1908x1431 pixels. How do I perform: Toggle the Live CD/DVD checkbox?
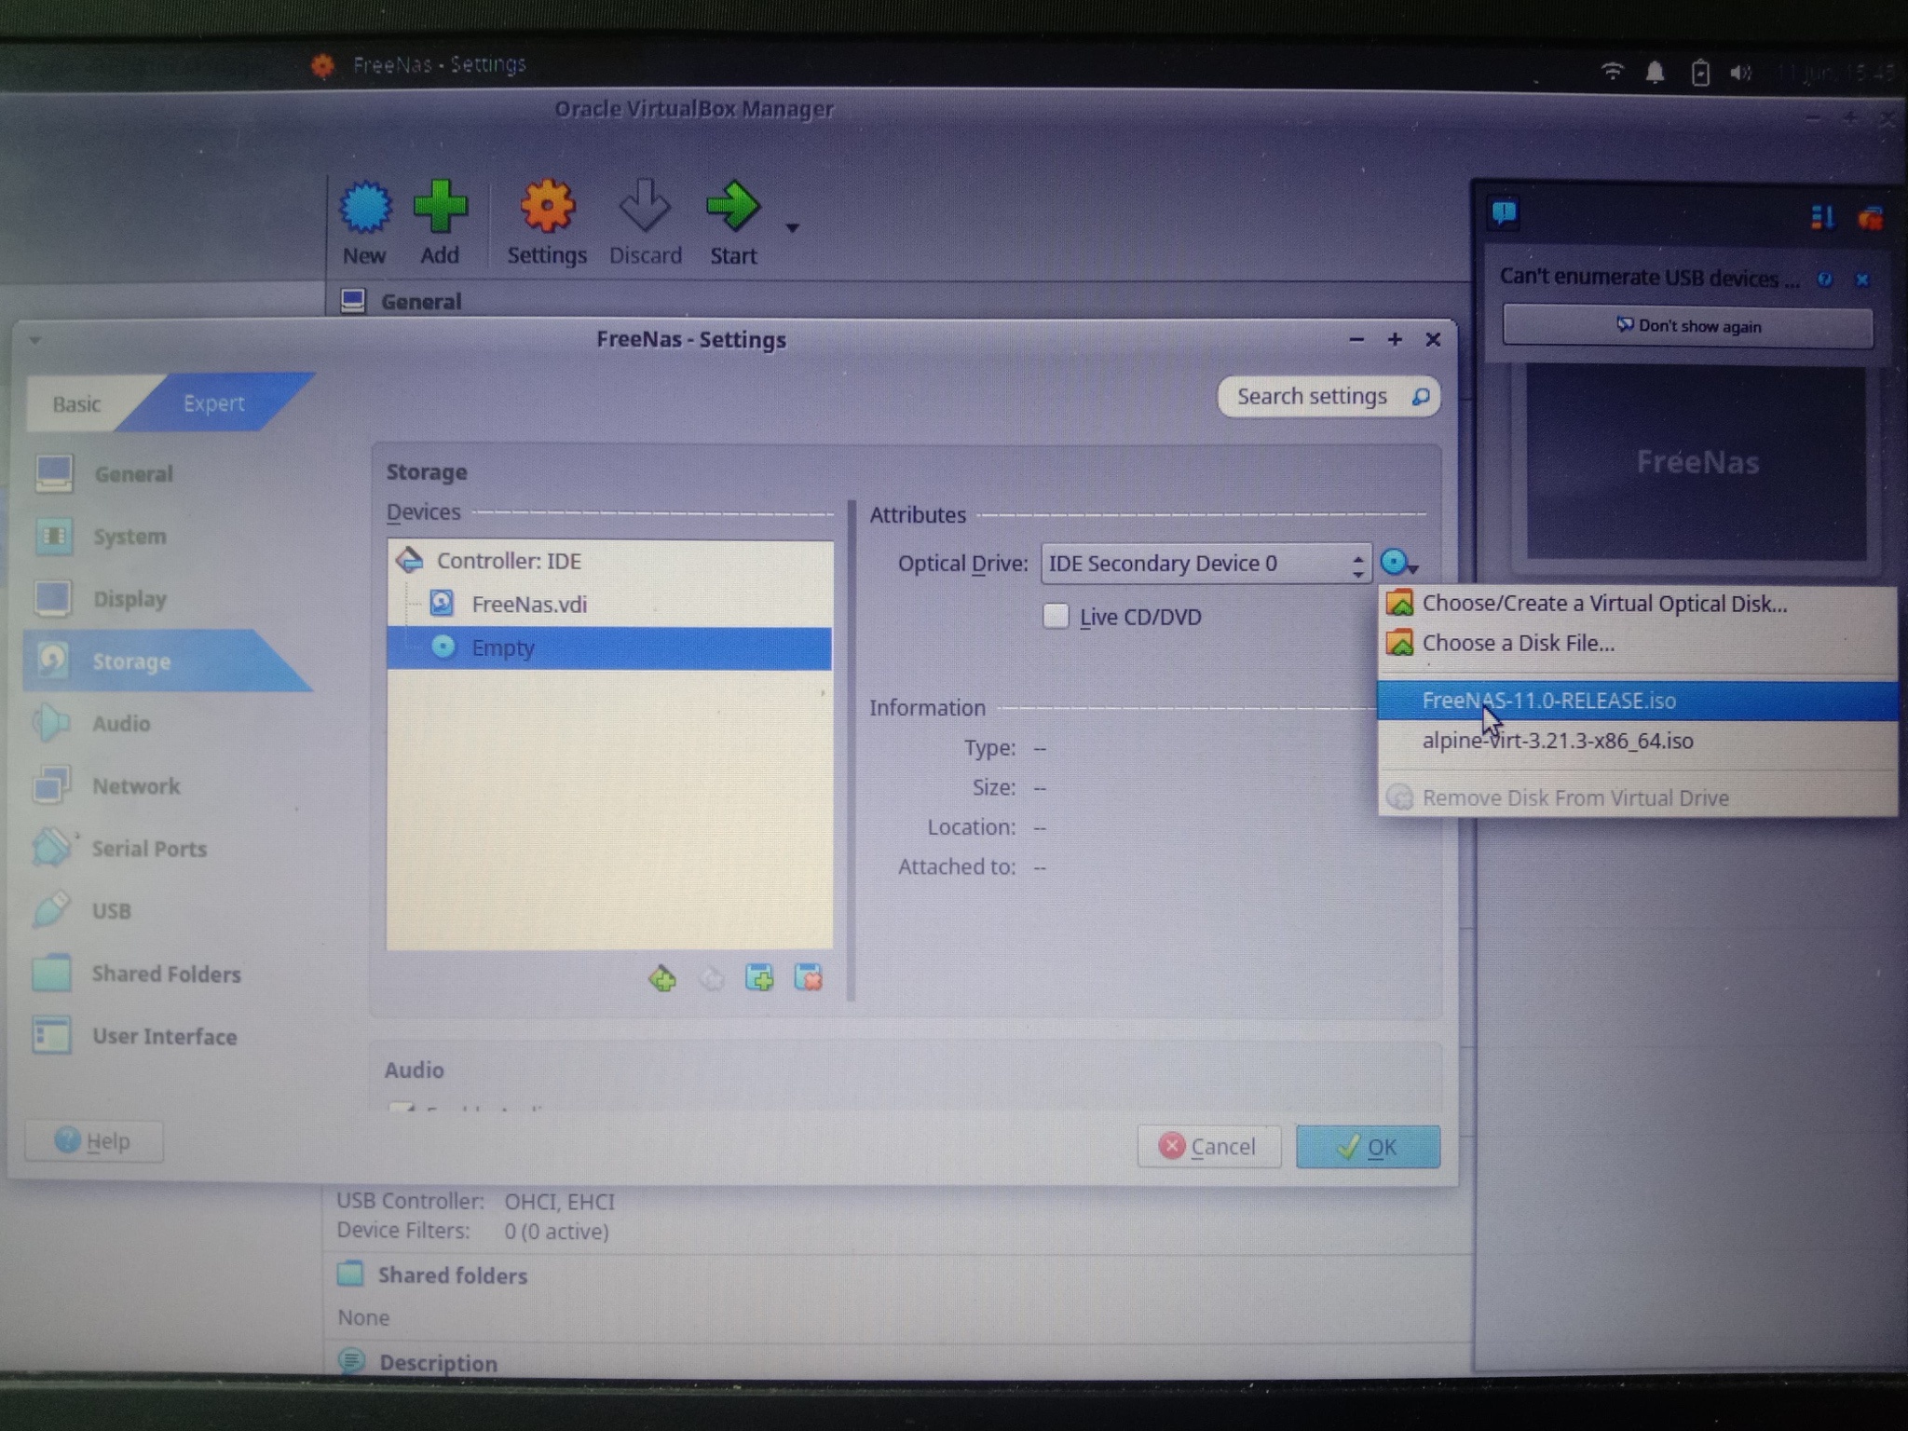click(1056, 616)
